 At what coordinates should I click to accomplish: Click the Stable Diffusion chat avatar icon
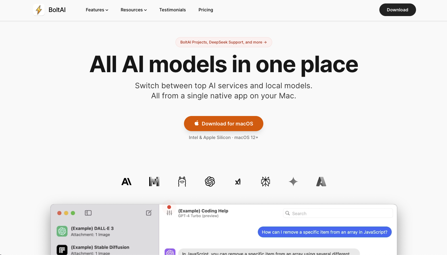click(x=62, y=250)
